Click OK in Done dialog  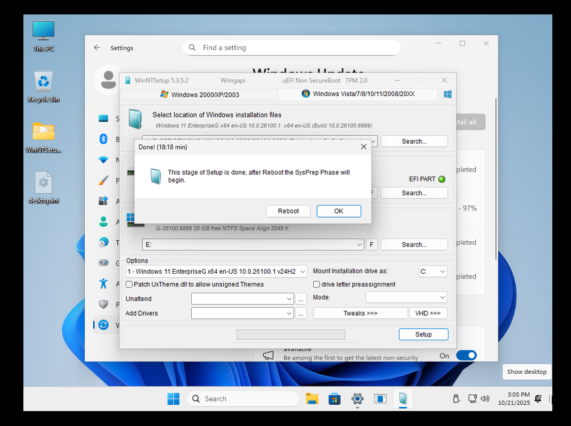coord(339,211)
